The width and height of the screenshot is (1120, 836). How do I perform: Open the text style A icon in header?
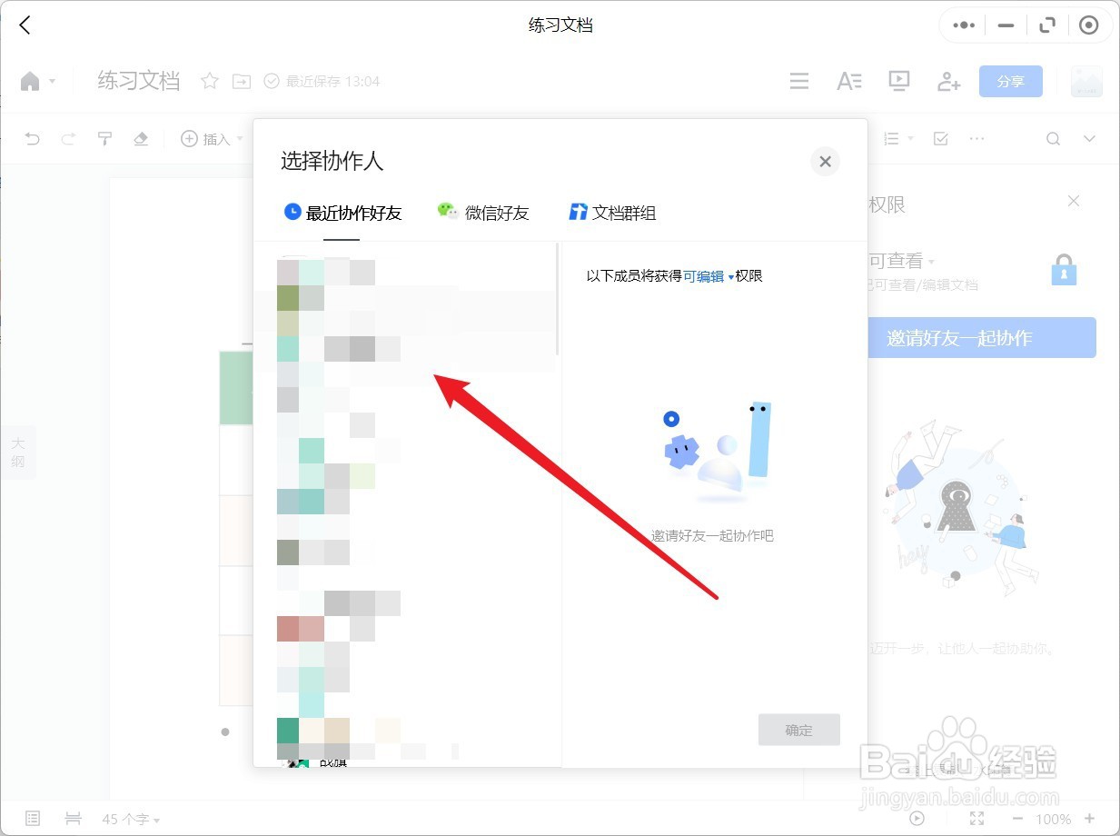[x=848, y=81]
